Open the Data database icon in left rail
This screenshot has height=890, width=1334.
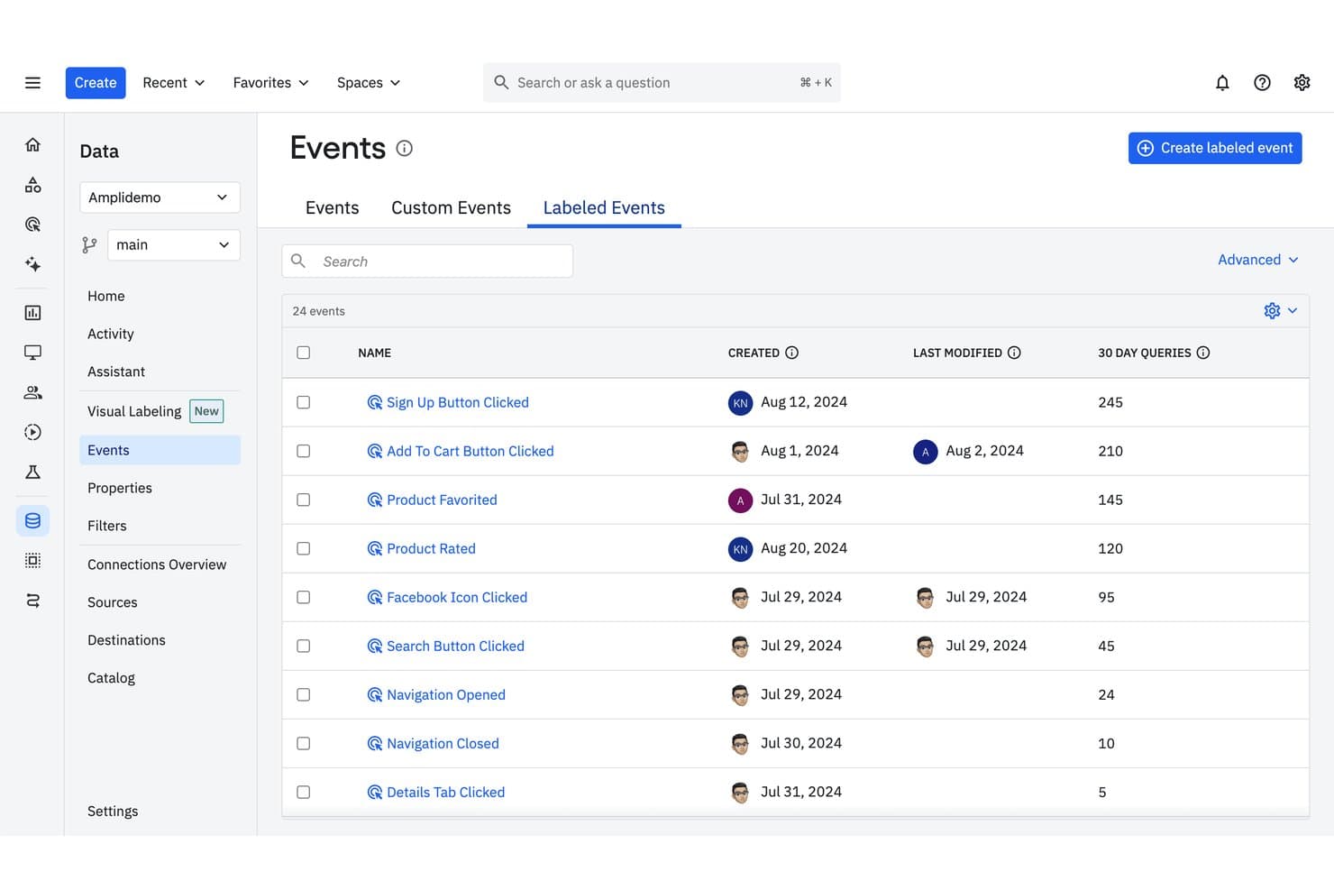(x=32, y=520)
